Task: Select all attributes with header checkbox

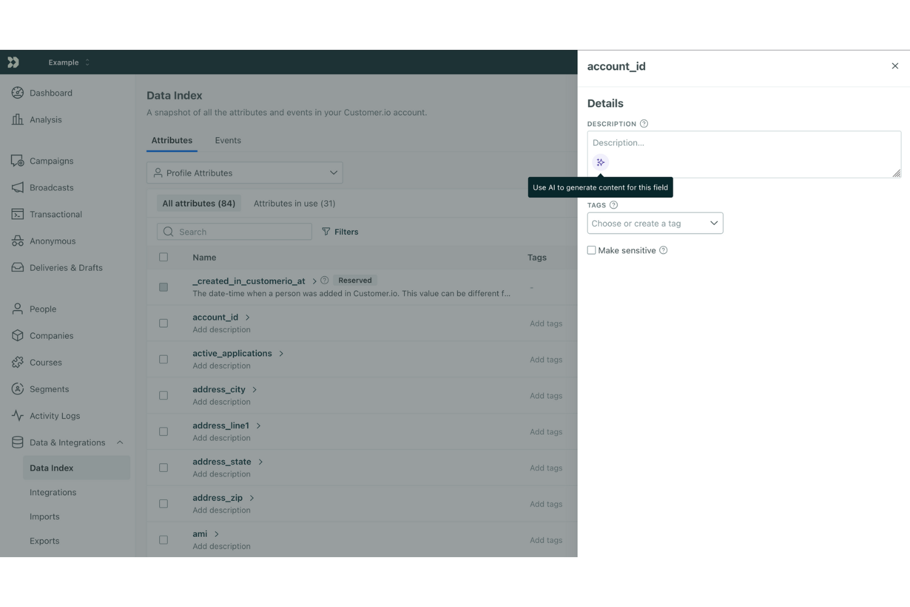Action: click(163, 257)
